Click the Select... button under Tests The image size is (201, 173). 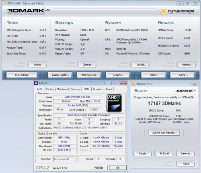(x=37, y=65)
